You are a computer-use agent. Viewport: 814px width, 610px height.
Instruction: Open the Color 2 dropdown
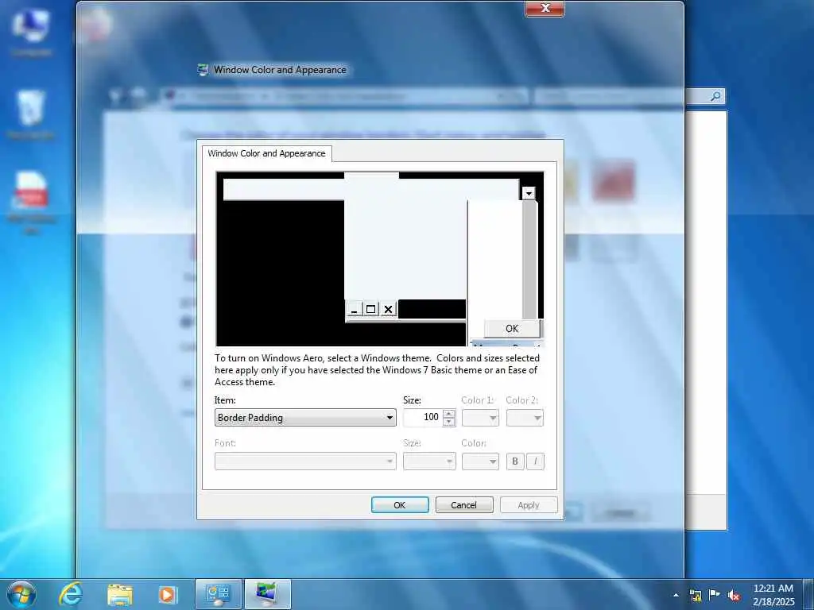pos(525,418)
